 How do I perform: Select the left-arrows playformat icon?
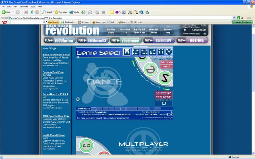(x=135, y=52)
